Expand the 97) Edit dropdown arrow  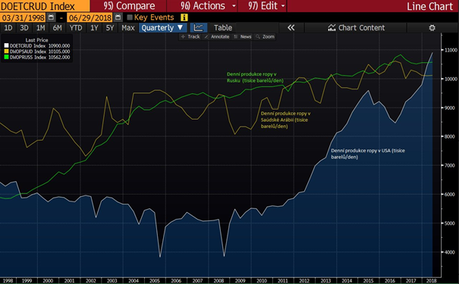pyautogui.click(x=283, y=6)
